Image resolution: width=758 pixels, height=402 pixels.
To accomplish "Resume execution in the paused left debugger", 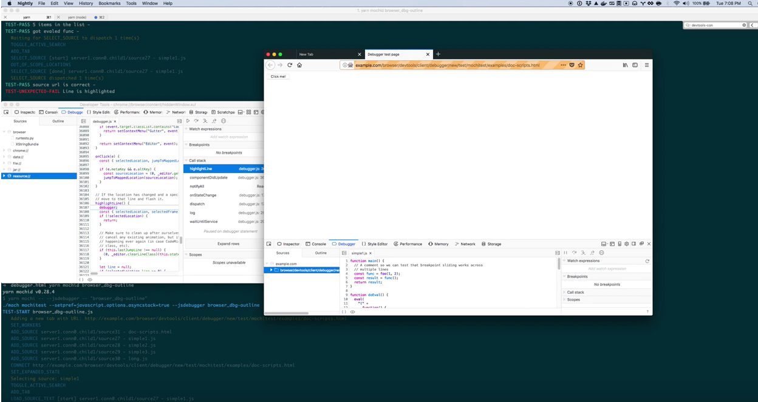I will (188, 121).
